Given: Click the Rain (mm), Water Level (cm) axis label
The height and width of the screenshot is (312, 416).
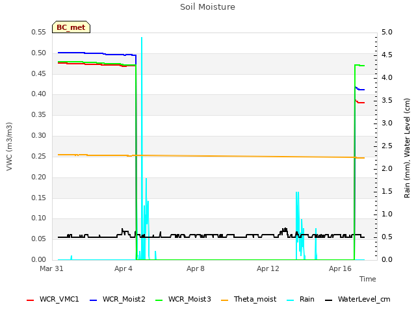Looking at the screenshot, I should (x=407, y=148).
